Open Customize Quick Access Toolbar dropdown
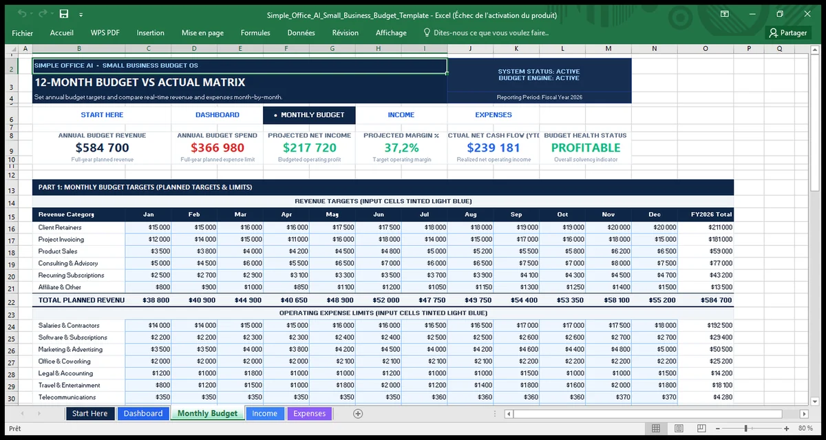The height and width of the screenshot is (440, 826). tap(81, 14)
